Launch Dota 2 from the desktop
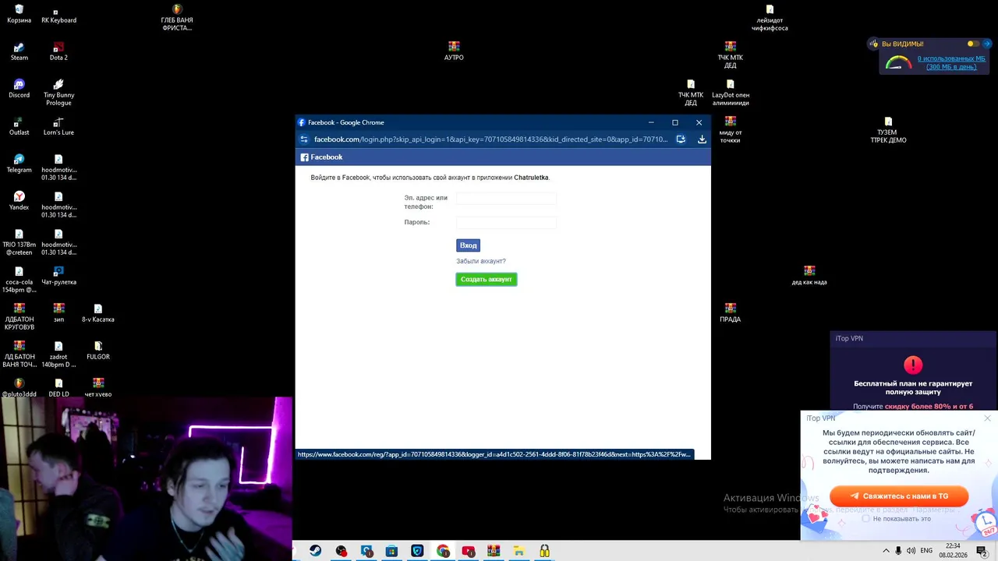The width and height of the screenshot is (998, 561). click(58, 51)
